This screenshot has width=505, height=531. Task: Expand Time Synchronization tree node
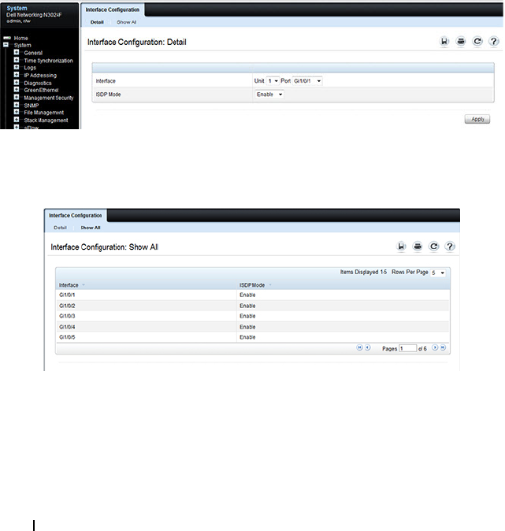coord(17,60)
